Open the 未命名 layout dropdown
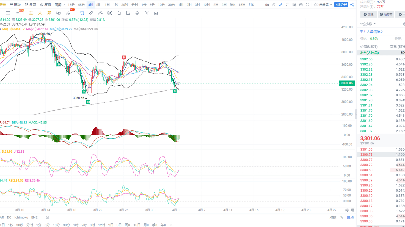405x227 pixels. click(x=323, y=5)
